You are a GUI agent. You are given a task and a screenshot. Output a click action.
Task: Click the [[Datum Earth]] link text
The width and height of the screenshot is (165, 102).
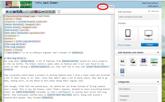70,61
